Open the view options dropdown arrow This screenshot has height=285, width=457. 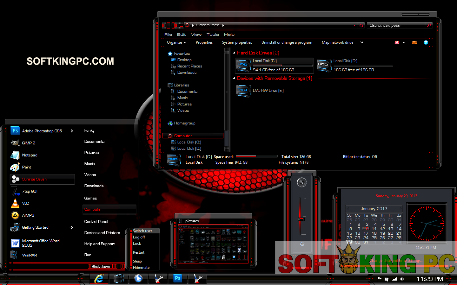(404, 42)
